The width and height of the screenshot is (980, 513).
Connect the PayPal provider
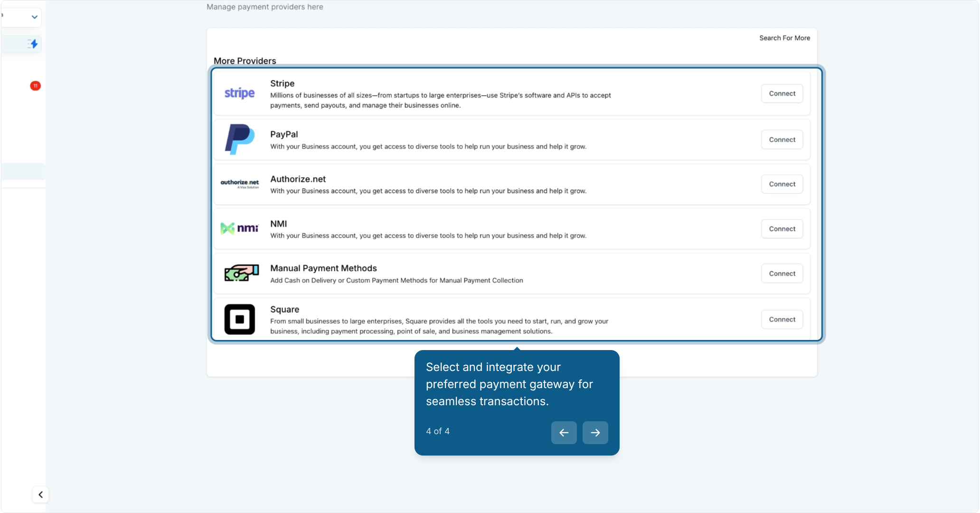point(782,140)
